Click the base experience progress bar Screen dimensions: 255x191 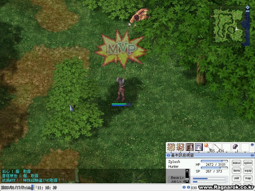coord(209,179)
